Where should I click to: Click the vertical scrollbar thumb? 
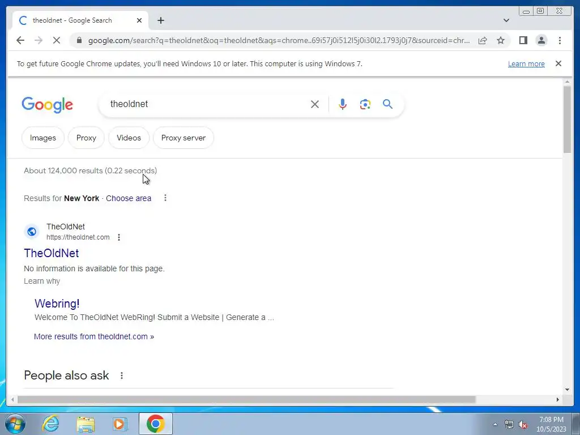[x=567, y=119]
